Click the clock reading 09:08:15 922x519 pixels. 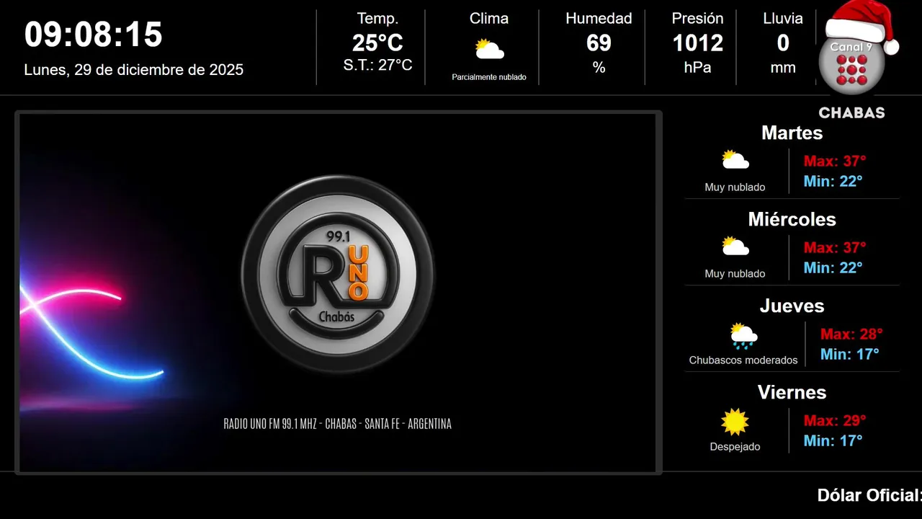94,35
